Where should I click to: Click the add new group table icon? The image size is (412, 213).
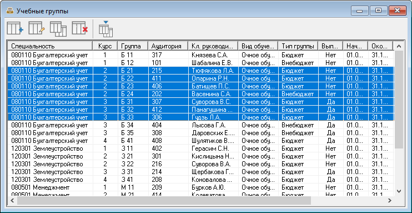coord(15,29)
